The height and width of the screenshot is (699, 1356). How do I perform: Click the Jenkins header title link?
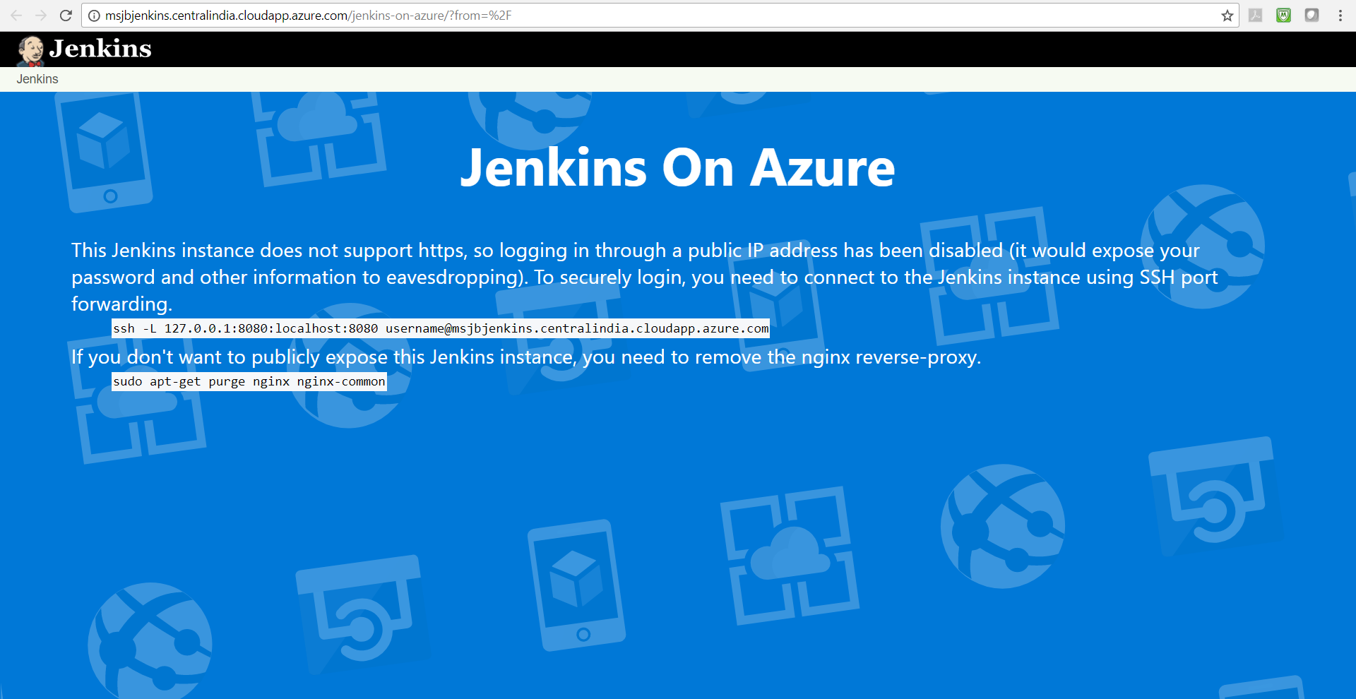[x=100, y=49]
